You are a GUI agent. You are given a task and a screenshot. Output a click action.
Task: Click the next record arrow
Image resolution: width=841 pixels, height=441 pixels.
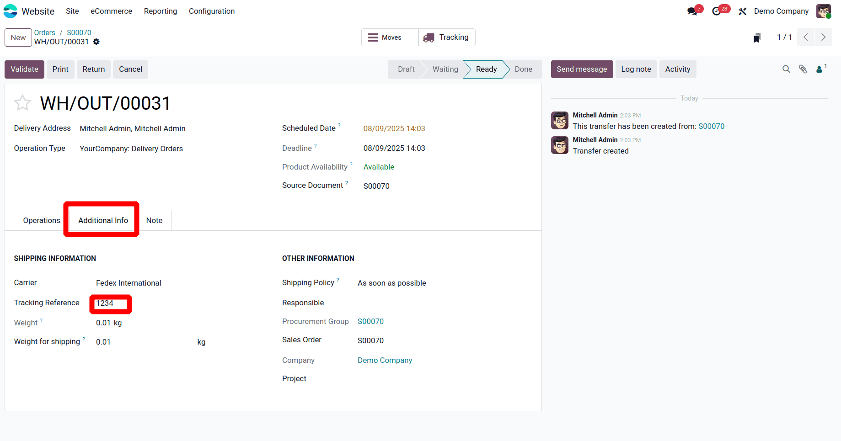point(823,37)
